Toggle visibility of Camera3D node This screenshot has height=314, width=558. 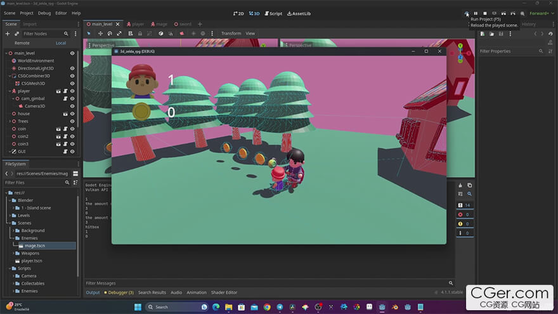(72, 106)
